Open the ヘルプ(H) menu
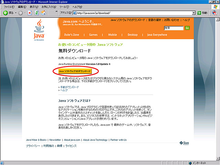This screenshot has height=165, width=220. pyautogui.click(x=77, y=7)
